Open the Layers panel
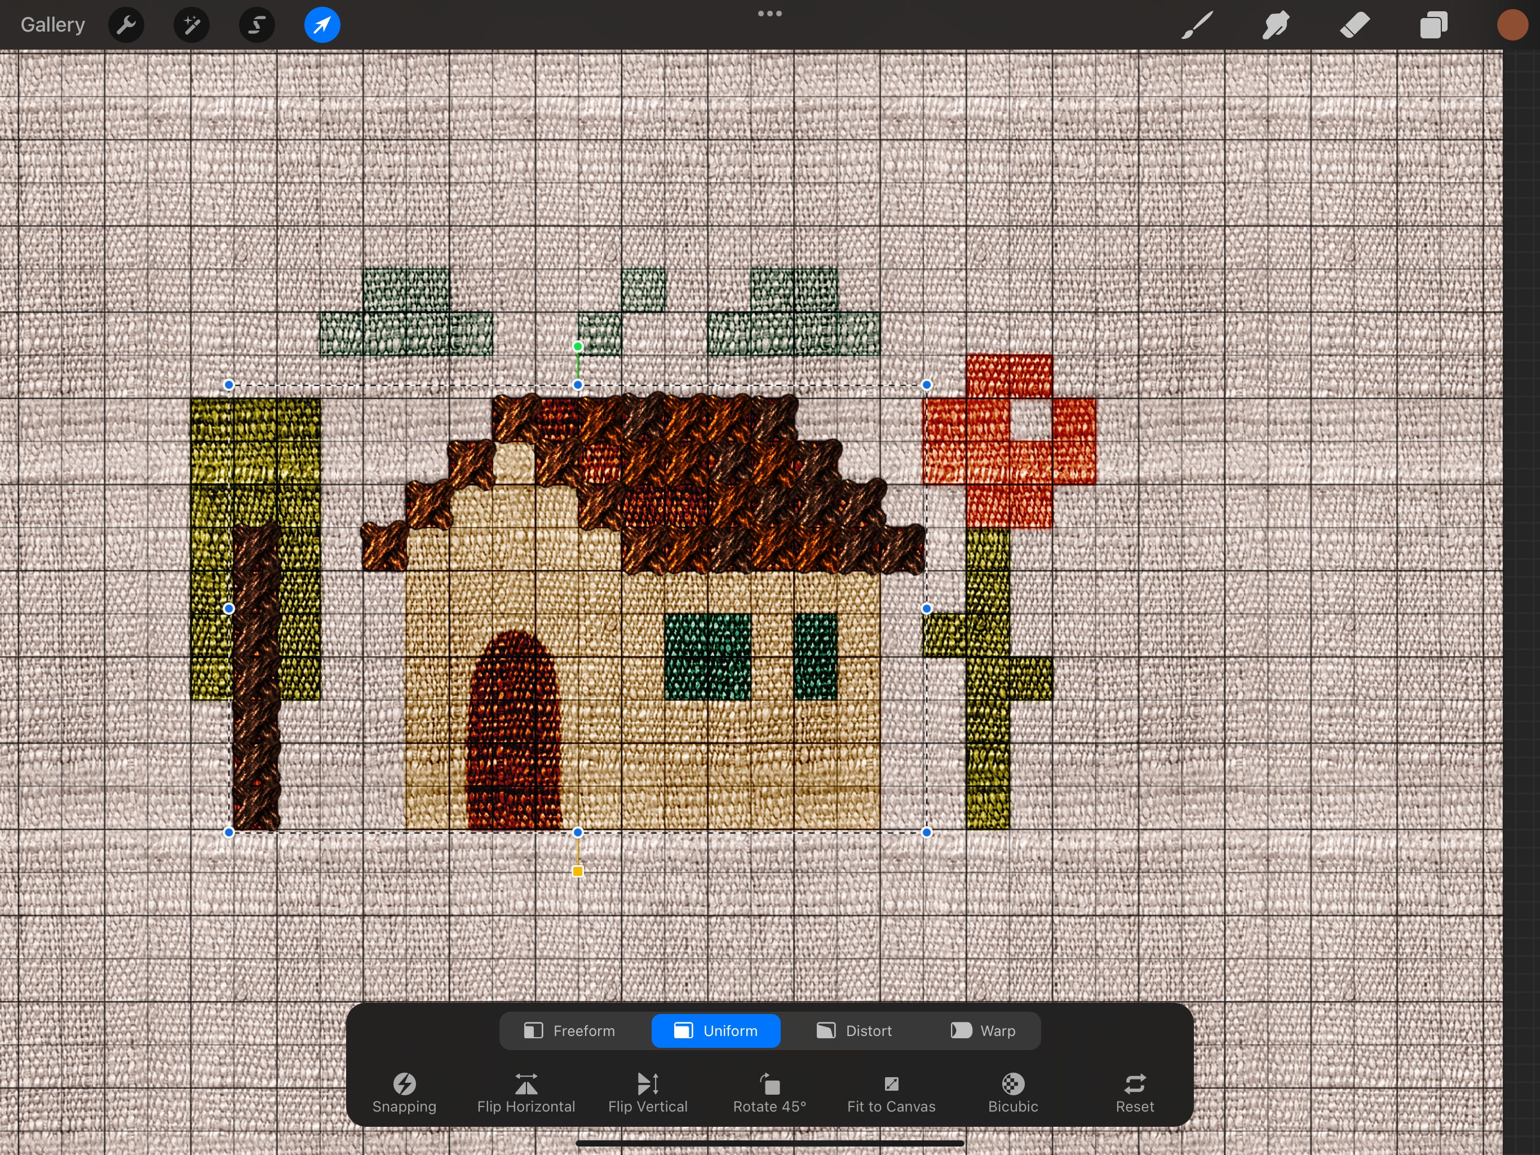The height and width of the screenshot is (1155, 1540). pos(1433,25)
